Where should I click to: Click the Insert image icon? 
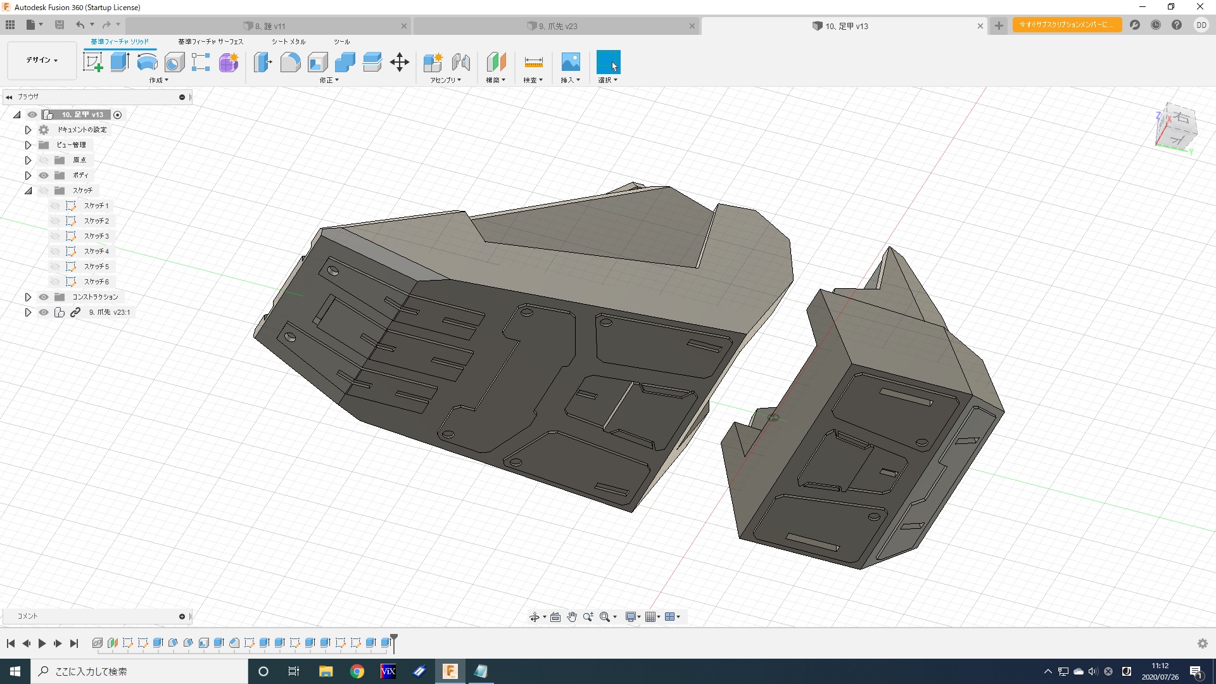click(x=570, y=62)
